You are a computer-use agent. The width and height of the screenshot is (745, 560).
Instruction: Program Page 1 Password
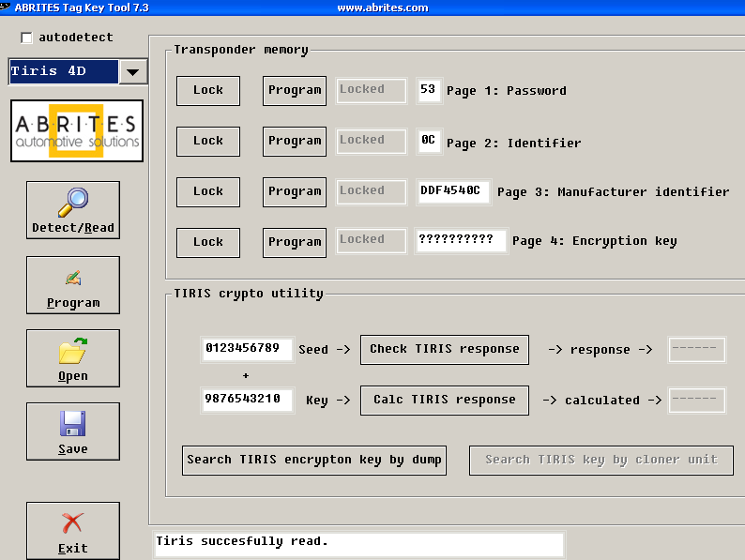(x=295, y=91)
